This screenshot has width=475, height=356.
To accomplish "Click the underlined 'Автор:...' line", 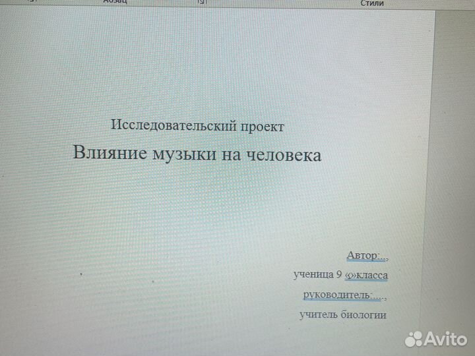I will 367,256.
